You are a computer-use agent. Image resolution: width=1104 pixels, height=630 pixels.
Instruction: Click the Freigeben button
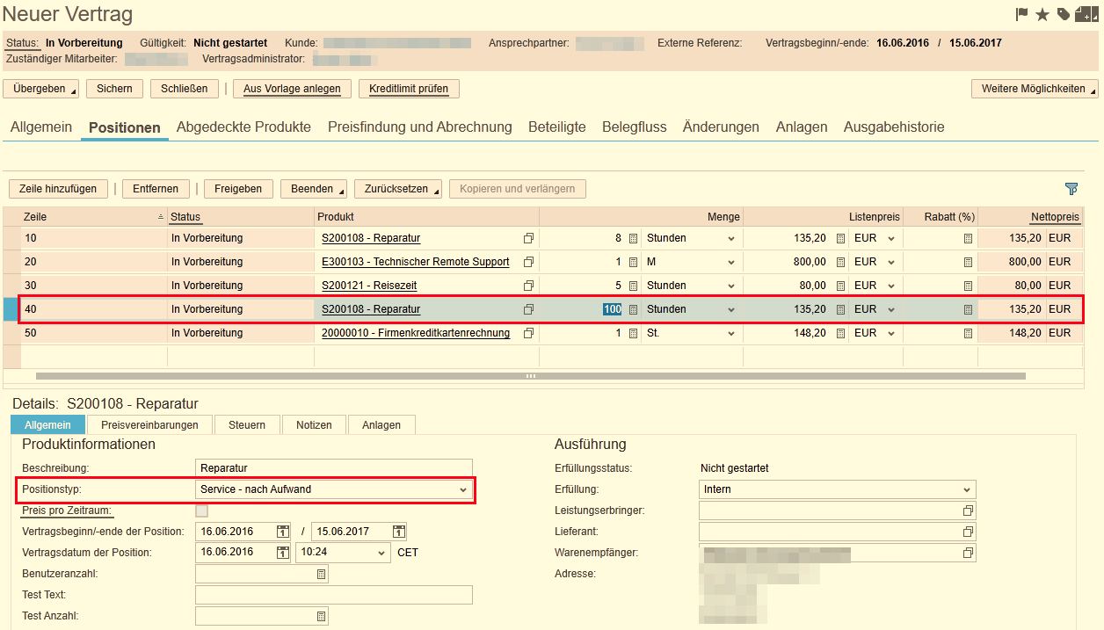[x=238, y=189]
